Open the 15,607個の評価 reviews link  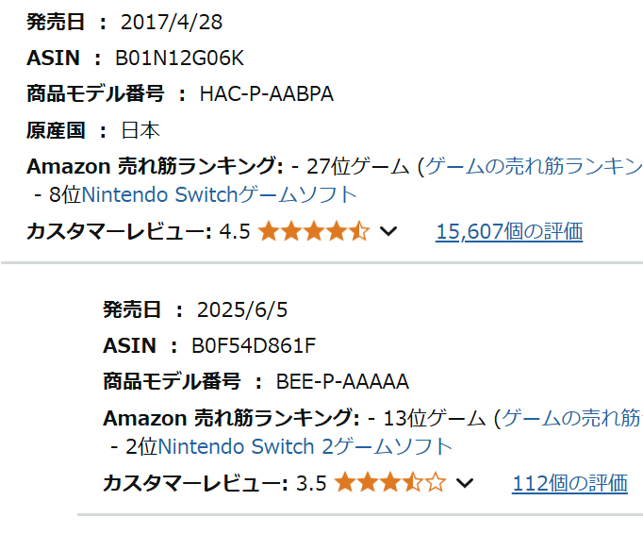tap(509, 231)
